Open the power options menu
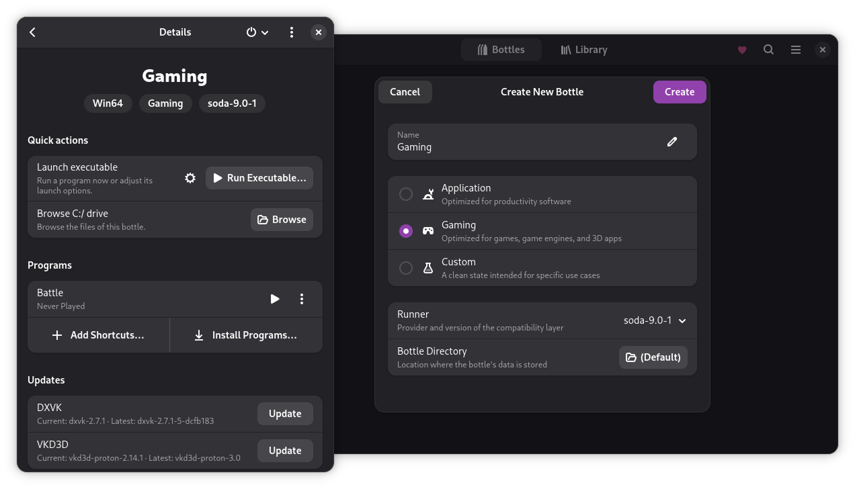Screen dimensions: 855x489 point(257,32)
